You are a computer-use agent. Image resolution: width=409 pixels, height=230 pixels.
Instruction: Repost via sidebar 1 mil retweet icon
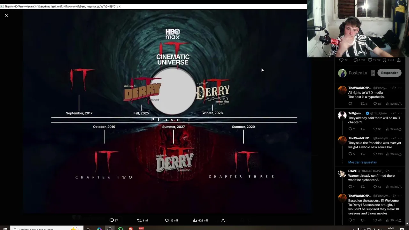point(359,60)
